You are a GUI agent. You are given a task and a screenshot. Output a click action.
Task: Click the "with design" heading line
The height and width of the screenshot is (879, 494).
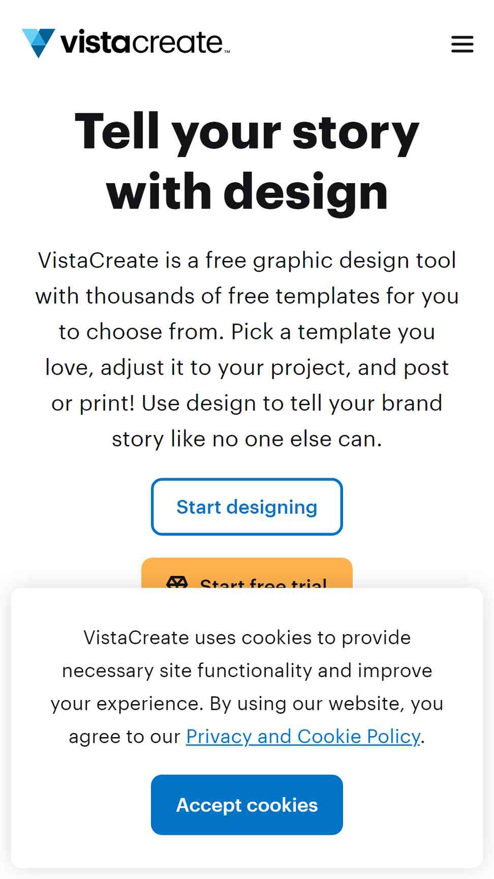[247, 192]
